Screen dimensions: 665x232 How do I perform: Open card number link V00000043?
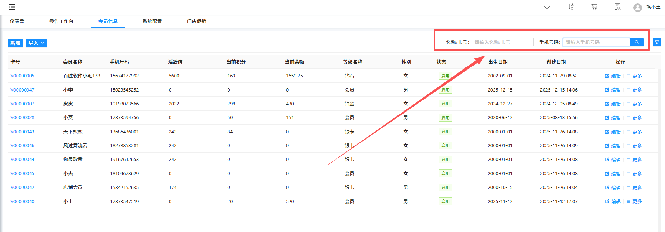tap(22, 132)
